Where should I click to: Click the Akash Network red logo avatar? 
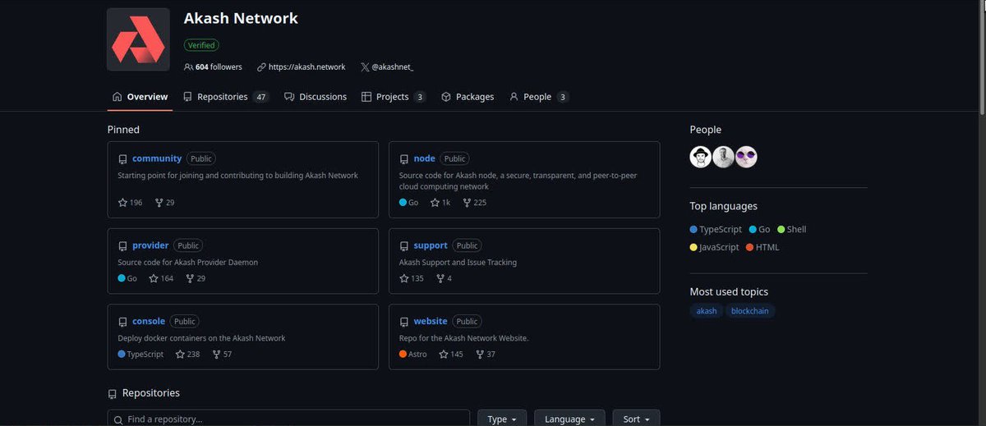(x=138, y=39)
